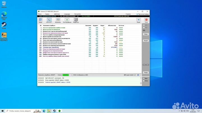Image resolution: width=202 pixels, height=113 pixels.
Task: Toggle the IBM super smart checkbox
Action: [x=135, y=75]
